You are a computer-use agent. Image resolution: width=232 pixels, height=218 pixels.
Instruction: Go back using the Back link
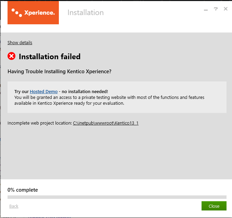tap(14, 206)
